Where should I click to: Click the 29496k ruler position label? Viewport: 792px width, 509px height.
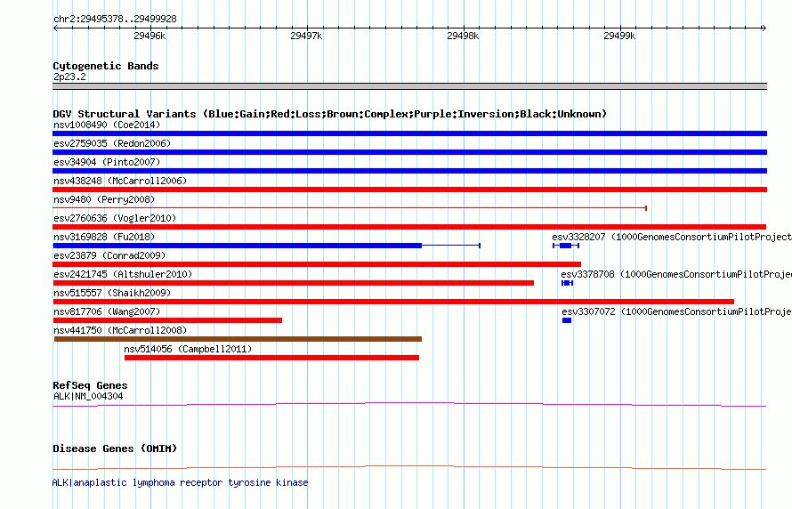(150, 36)
